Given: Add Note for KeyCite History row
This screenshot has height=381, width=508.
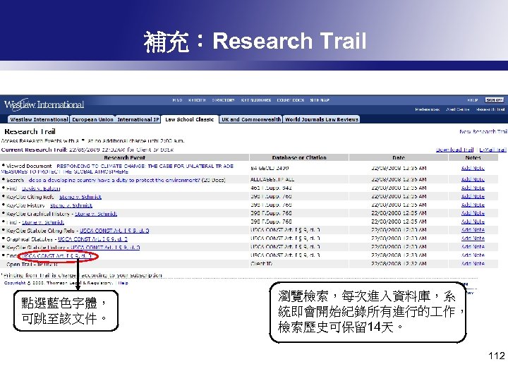Looking at the screenshot, I should (x=473, y=205).
